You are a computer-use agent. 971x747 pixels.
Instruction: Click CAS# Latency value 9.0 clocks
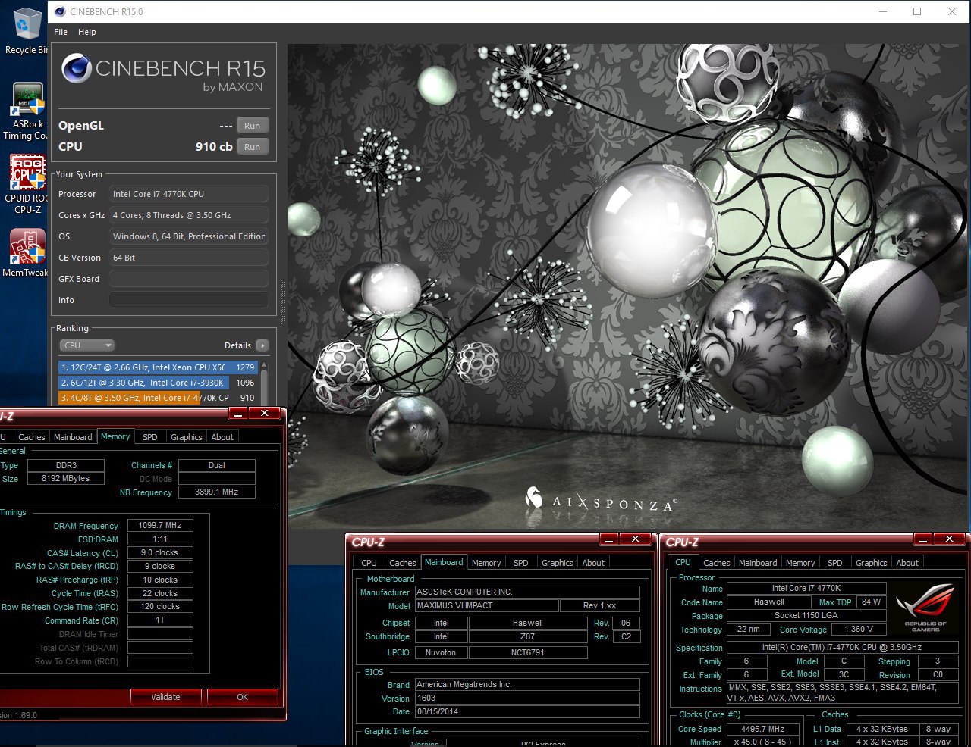click(160, 553)
